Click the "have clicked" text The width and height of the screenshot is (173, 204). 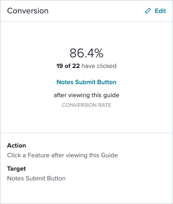(99, 66)
